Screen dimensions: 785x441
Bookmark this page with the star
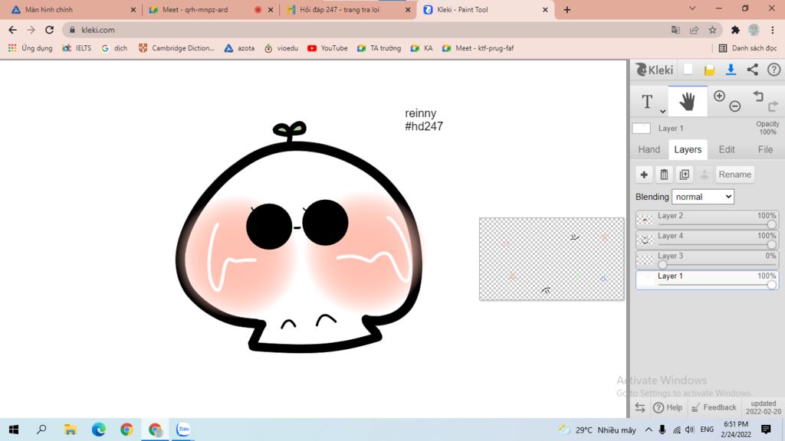[712, 30]
